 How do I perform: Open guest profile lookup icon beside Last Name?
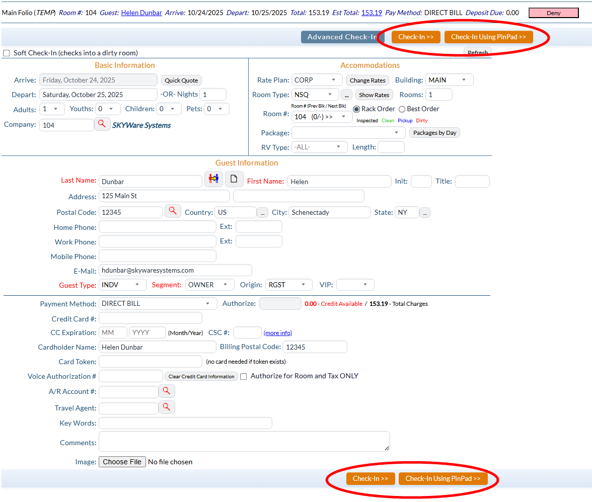tap(213, 179)
